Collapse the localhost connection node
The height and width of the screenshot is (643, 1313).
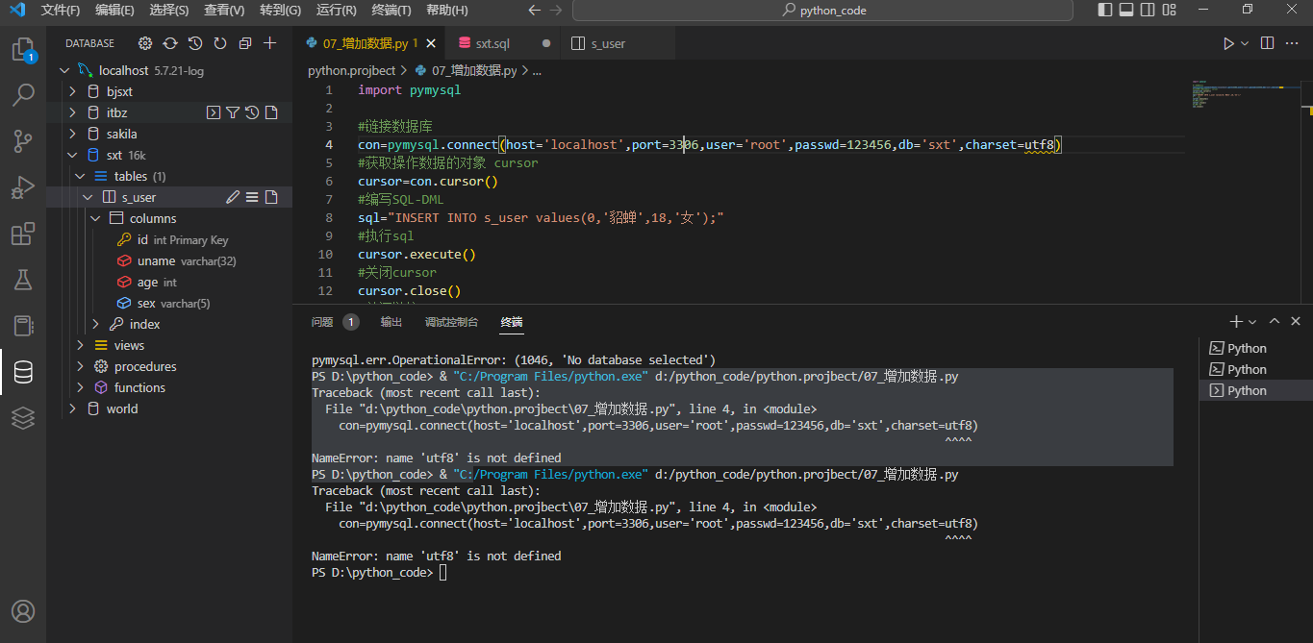(64, 70)
